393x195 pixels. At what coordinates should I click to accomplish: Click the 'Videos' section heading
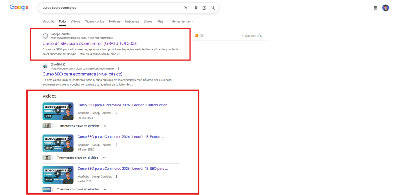[x=50, y=96]
